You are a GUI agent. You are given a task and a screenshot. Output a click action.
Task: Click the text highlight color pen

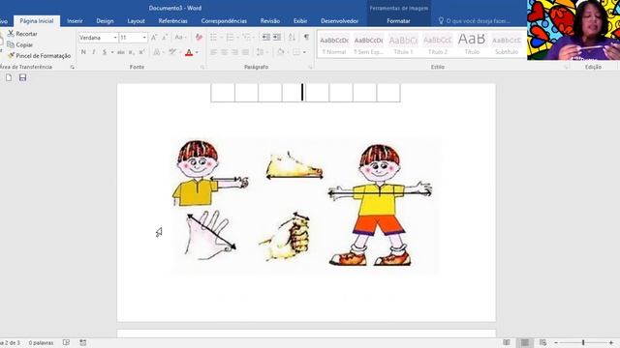172,52
